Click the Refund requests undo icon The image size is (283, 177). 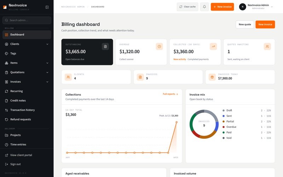click(6, 119)
